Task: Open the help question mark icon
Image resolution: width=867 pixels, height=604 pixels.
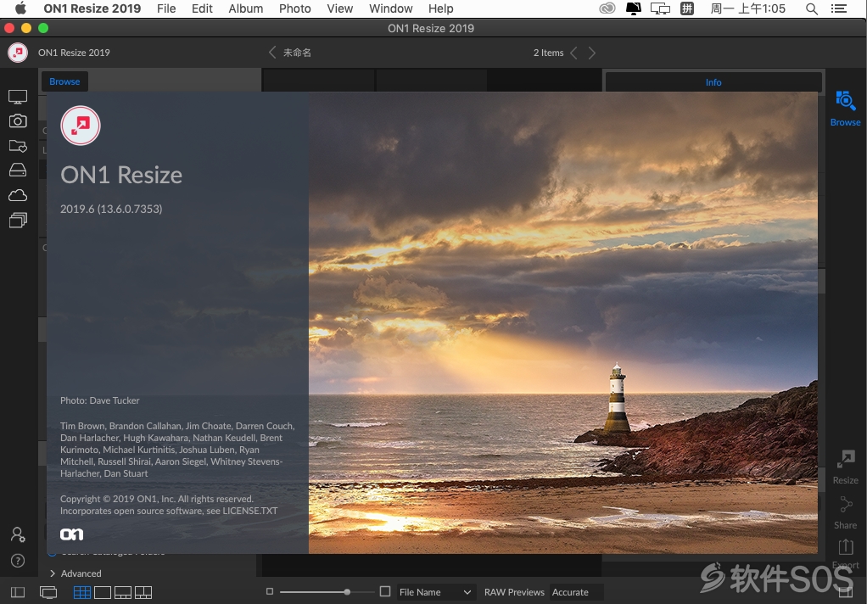Action: point(18,561)
